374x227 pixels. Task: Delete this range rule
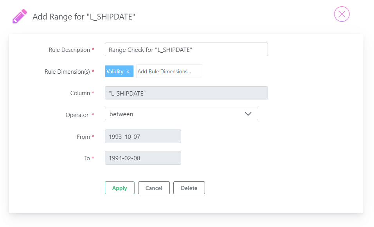[x=189, y=188]
